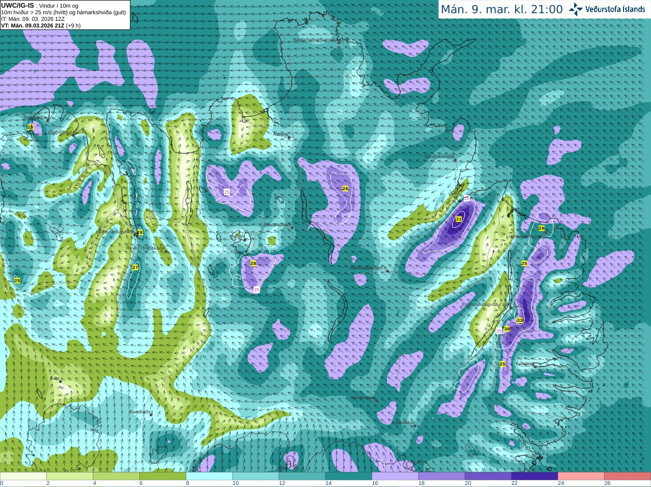The width and height of the screenshot is (651, 487).
Task: Select the 22–24 m/s dark indigo scale swatch
Action: click(535, 476)
